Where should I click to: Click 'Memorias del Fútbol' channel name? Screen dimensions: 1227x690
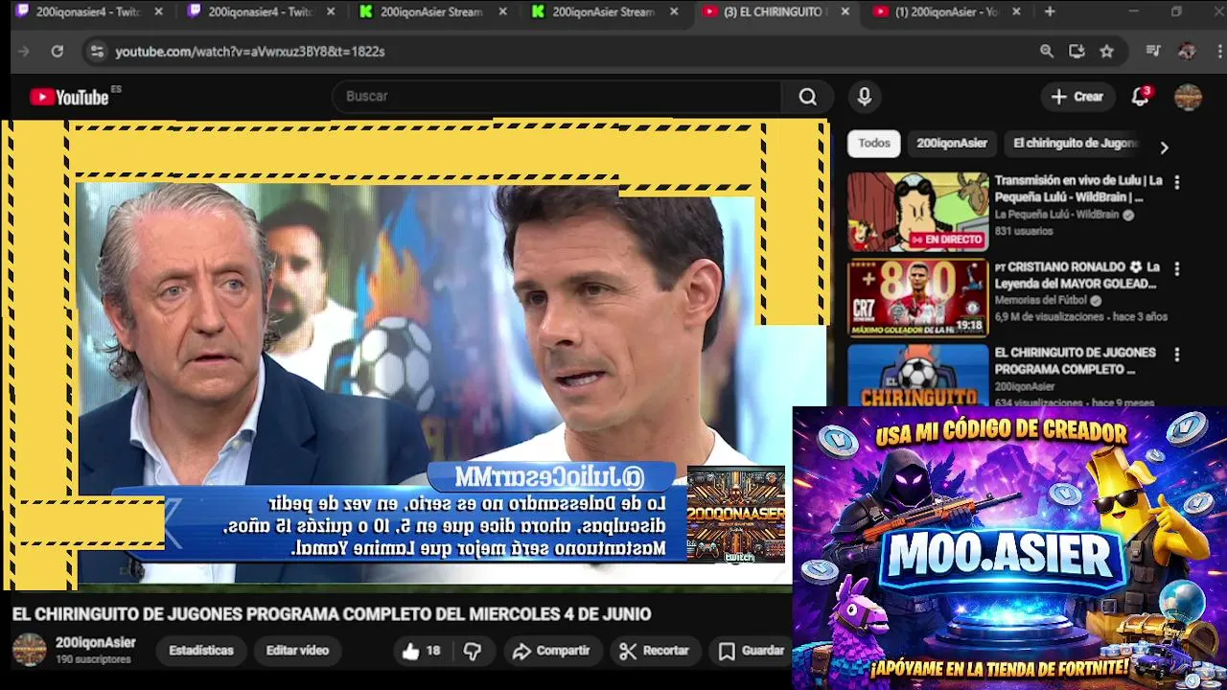[1040, 301]
